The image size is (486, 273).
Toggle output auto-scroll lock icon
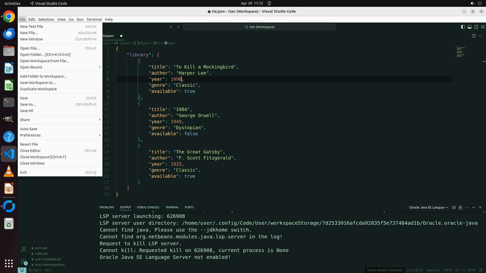pyautogui.click(x=460, y=208)
